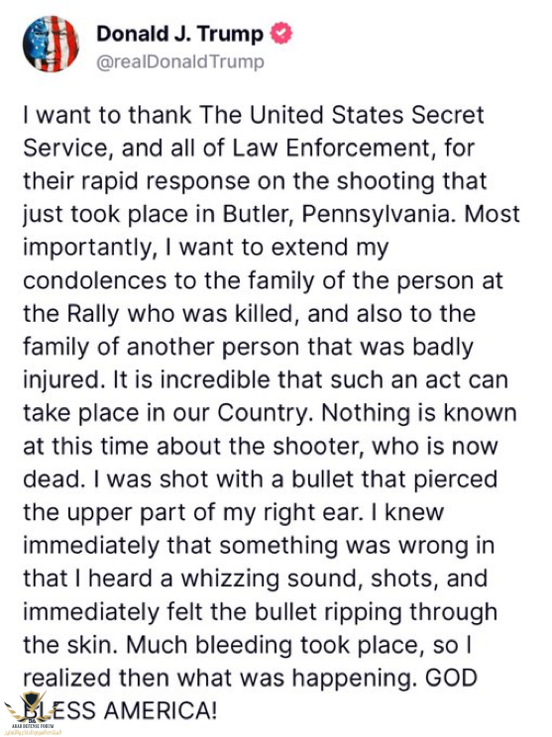Select the word "whizzing" in the post
The image size is (552, 737).
coord(230,579)
